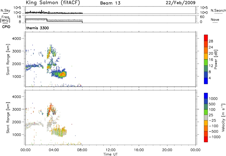Click the "themis 3300" CPID annotation

[38, 28]
